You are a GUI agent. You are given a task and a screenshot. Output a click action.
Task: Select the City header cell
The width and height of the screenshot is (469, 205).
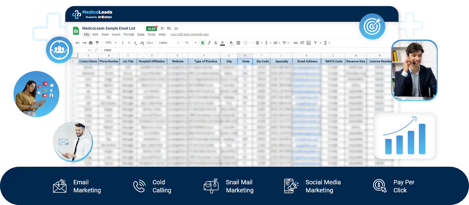229,61
